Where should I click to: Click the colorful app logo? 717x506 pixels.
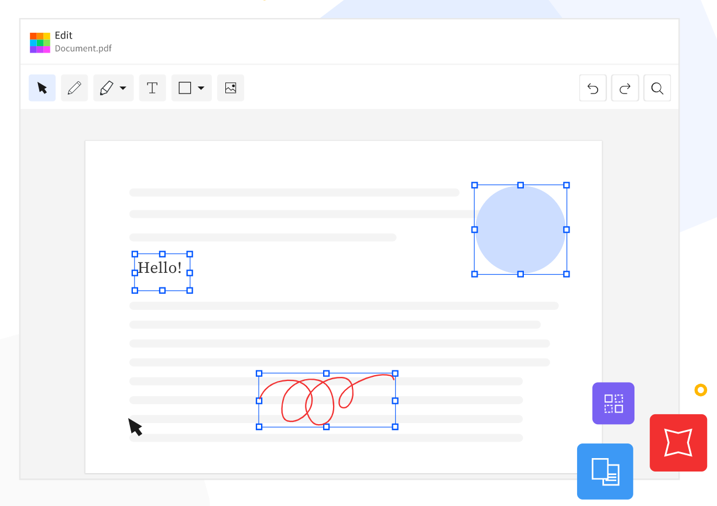pyautogui.click(x=40, y=43)
